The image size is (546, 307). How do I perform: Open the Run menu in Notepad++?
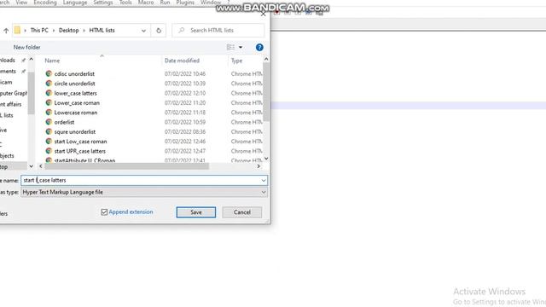click(x=165, y=3)
